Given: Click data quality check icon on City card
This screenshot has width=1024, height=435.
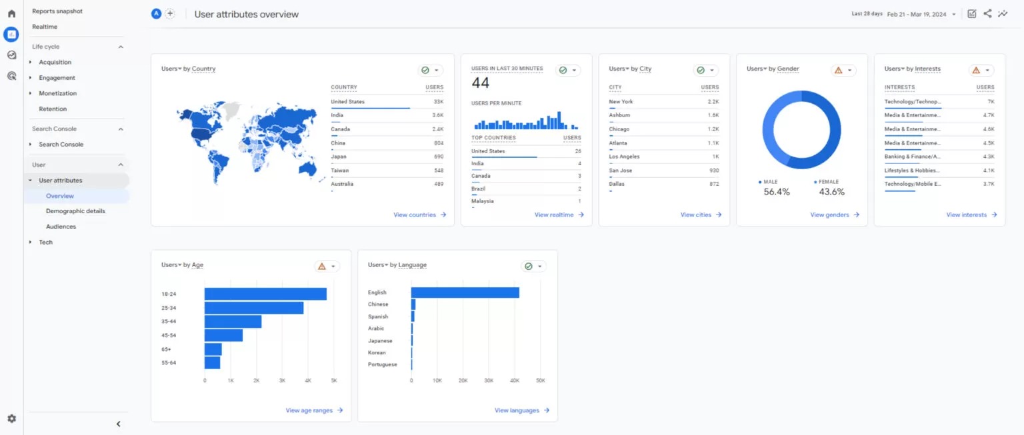Looking at the screenshot, I should click(x=700, y=70).
